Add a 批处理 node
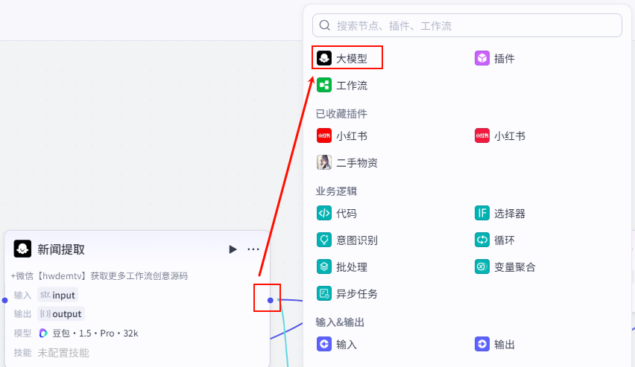Screen dimensions: 635x367 [352, 267]
